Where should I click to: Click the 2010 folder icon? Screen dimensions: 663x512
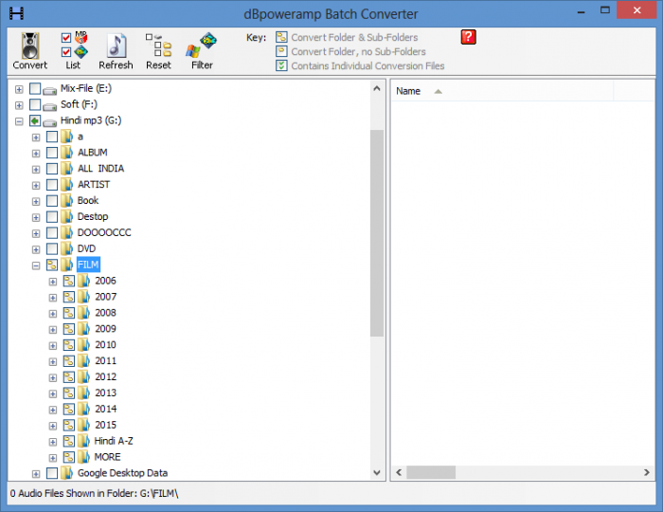click(x=84, y=345)
